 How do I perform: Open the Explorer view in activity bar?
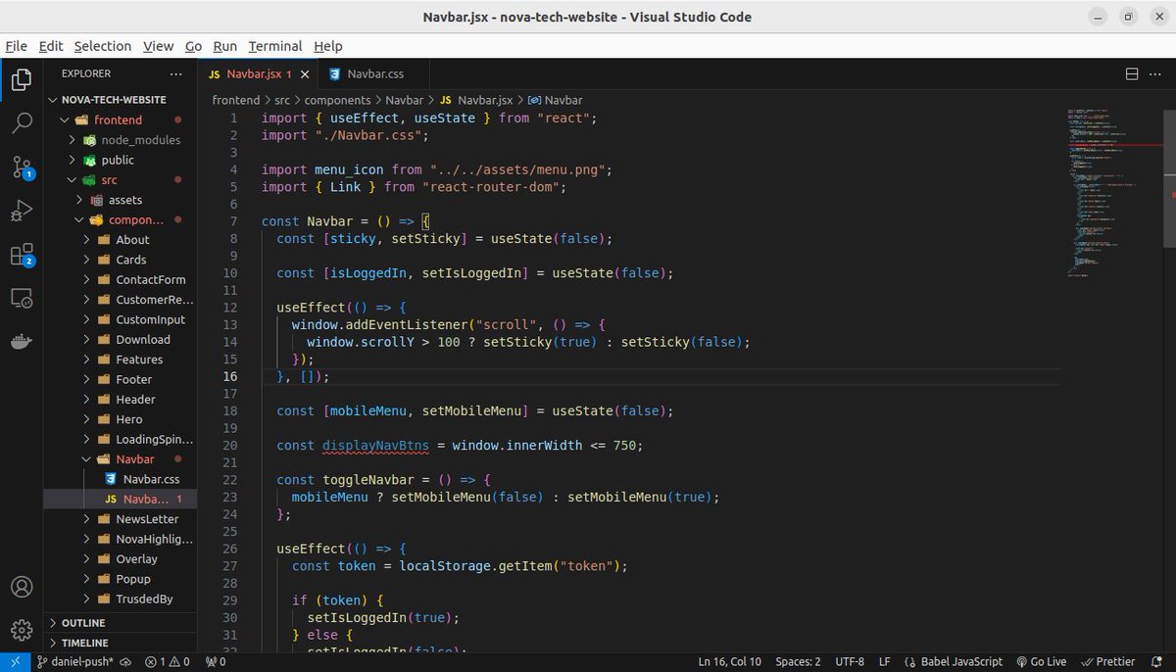click(x=22, y=79)
